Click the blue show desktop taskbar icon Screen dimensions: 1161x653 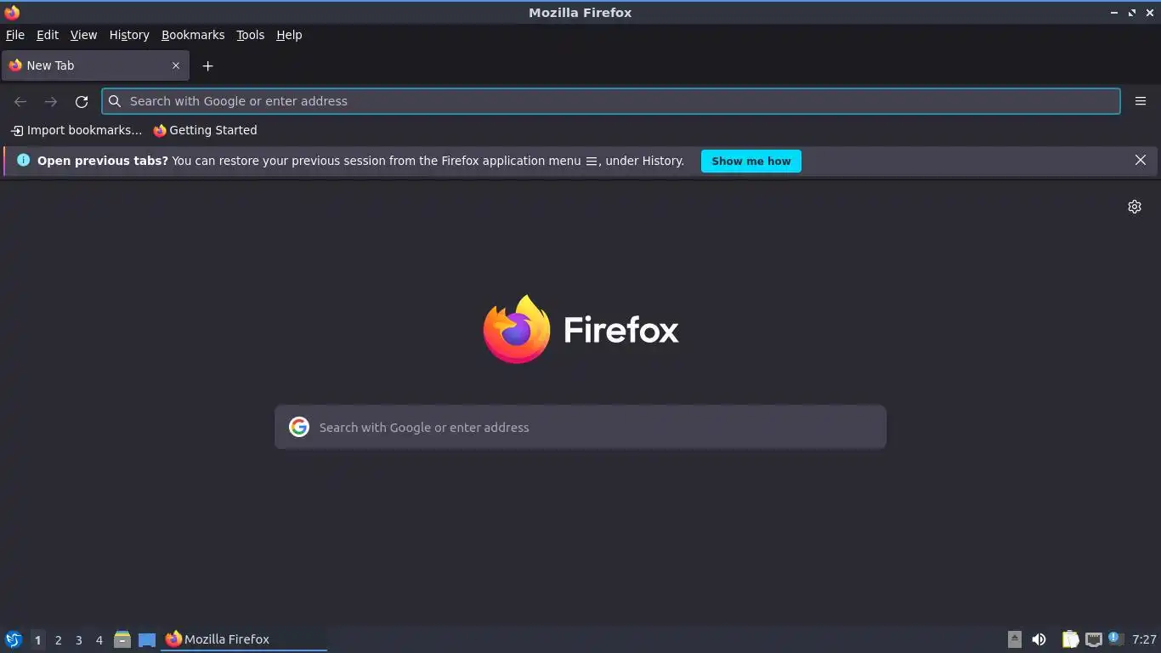click(x=147, y=639)
